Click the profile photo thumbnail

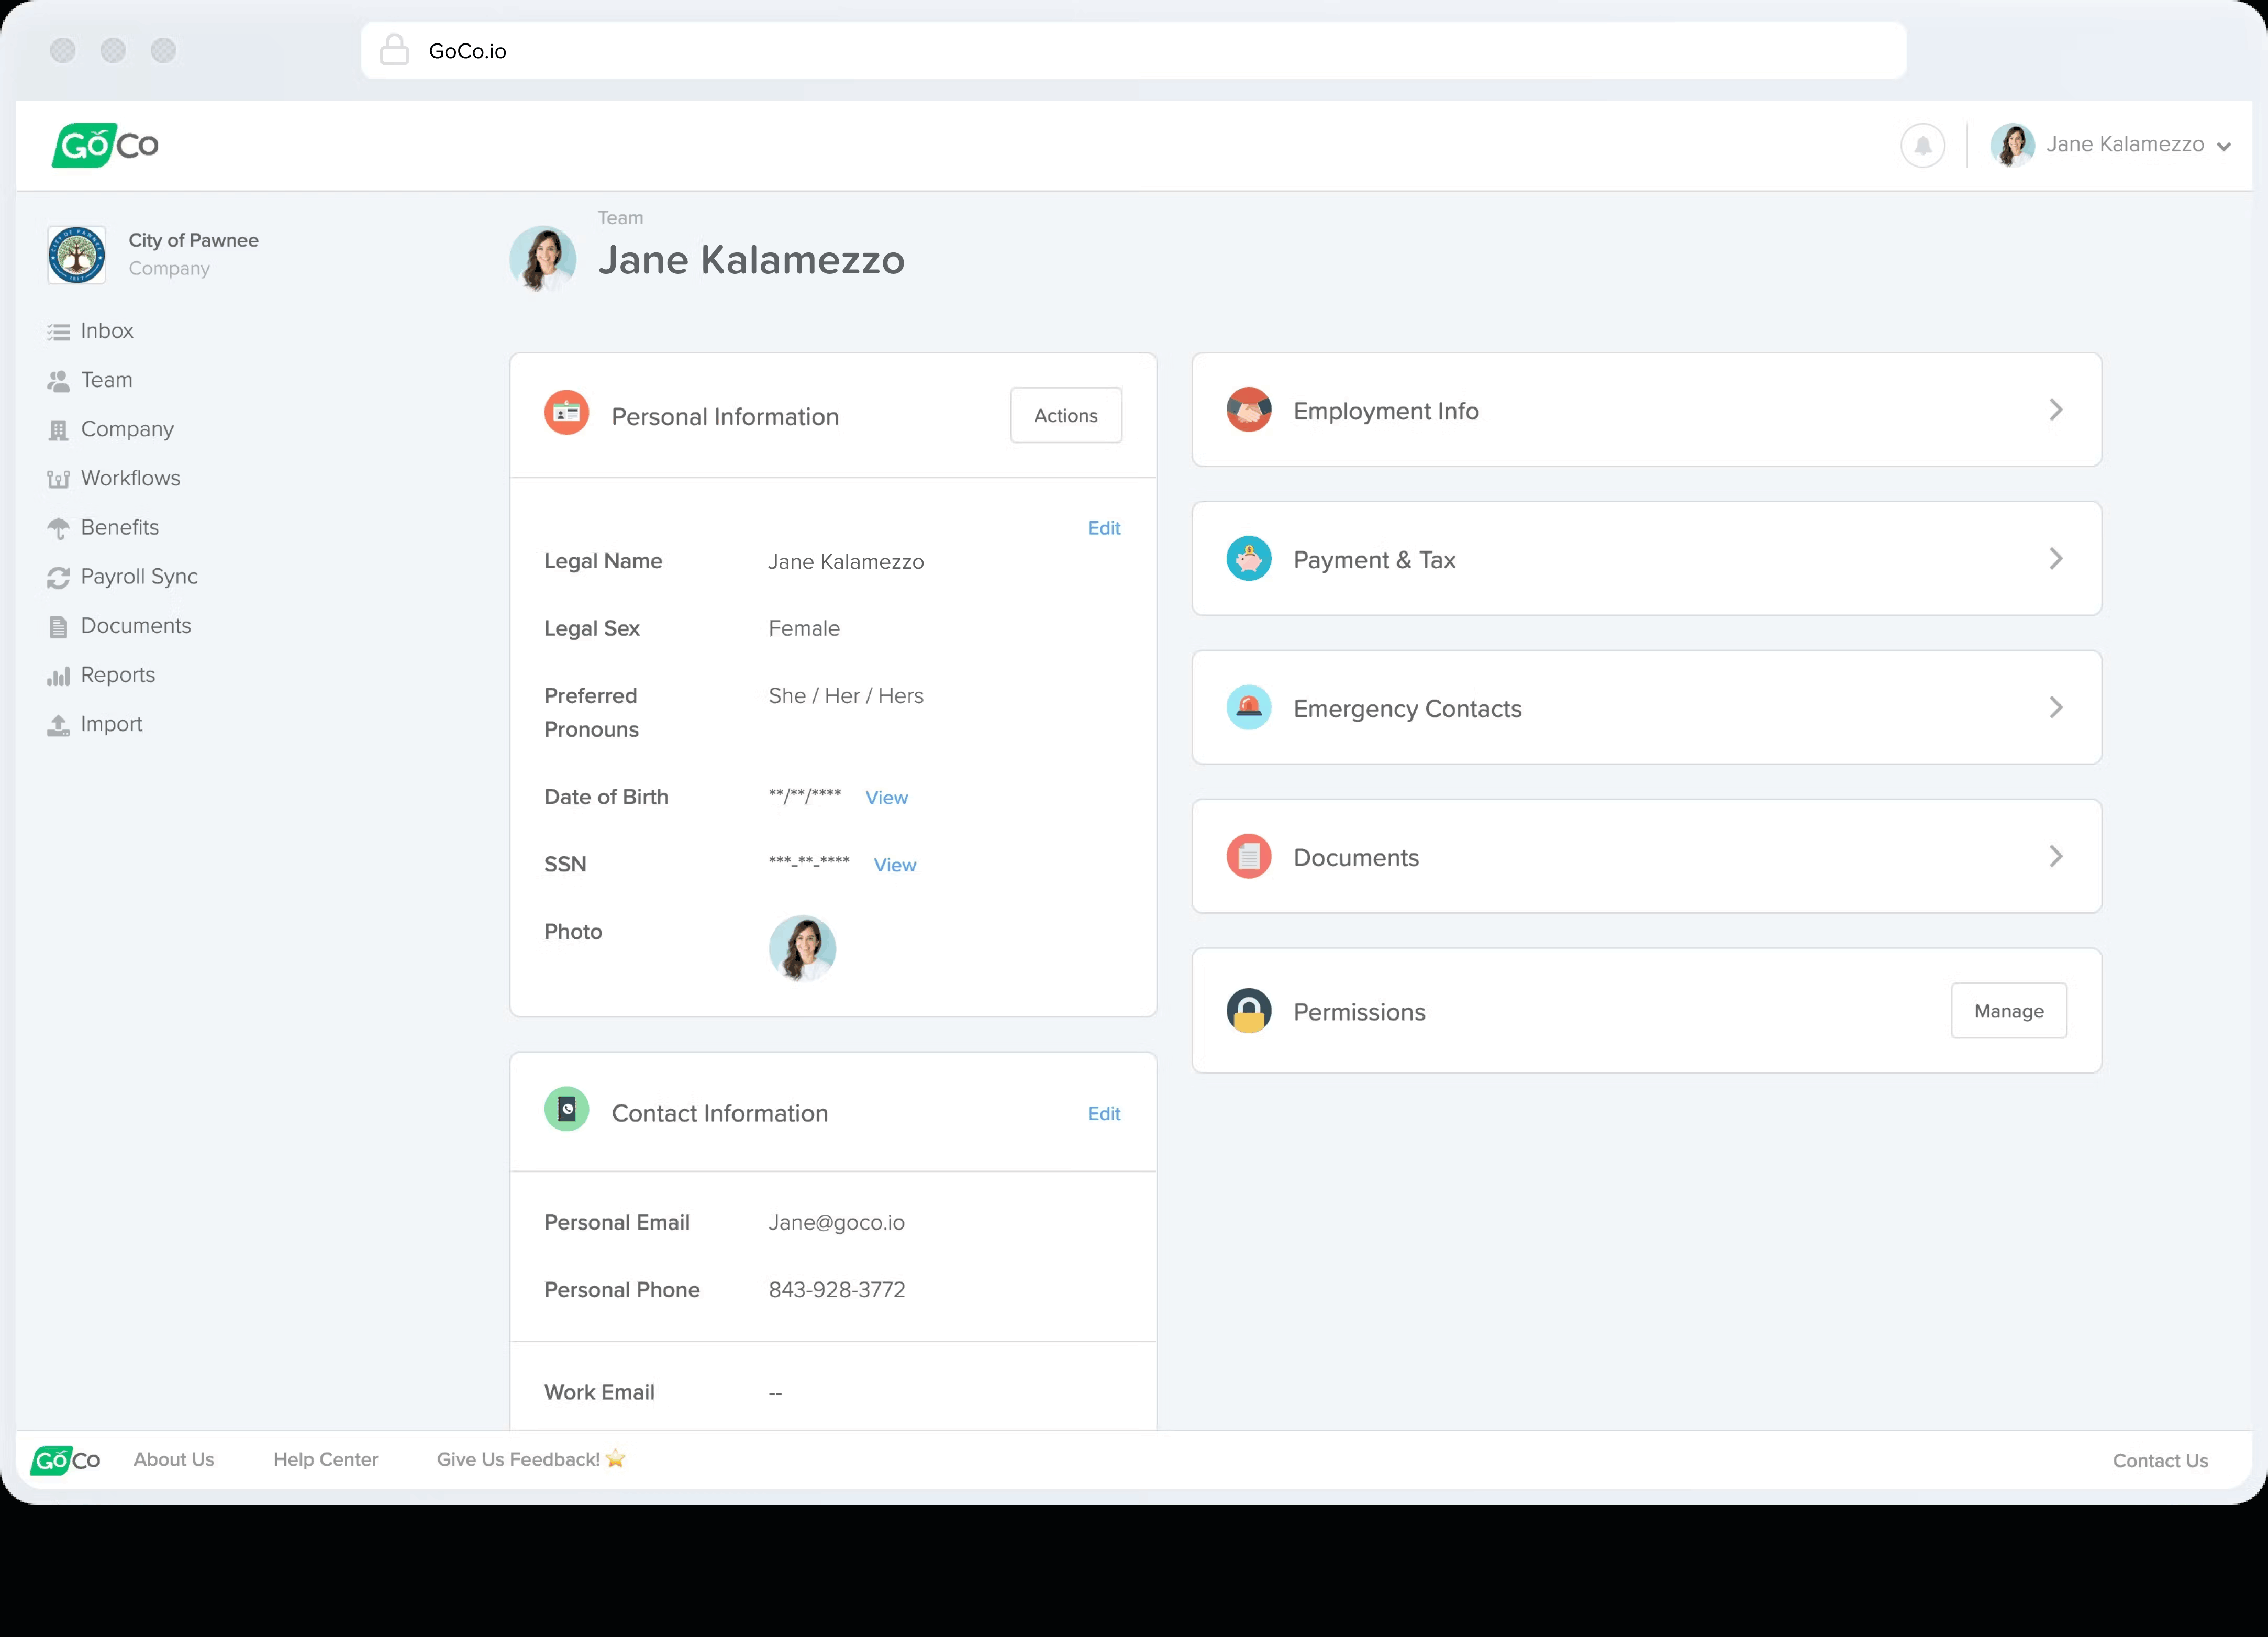point(802,948)
